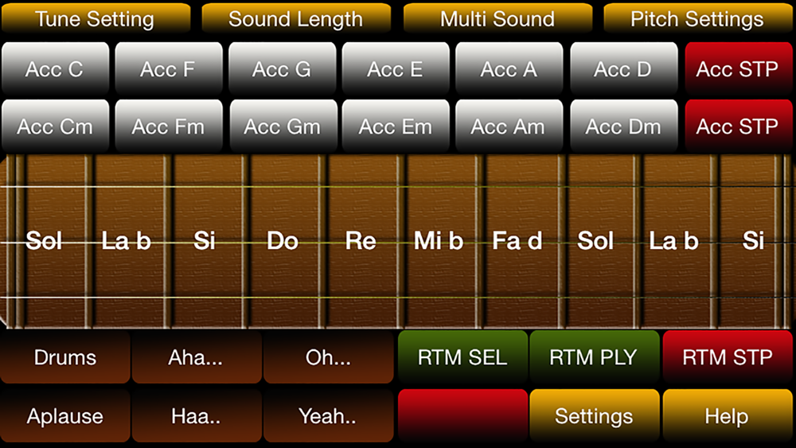Screen dimensions: 796x448
Task: Start the rhythm with RTM PLY
Action: 594,357
